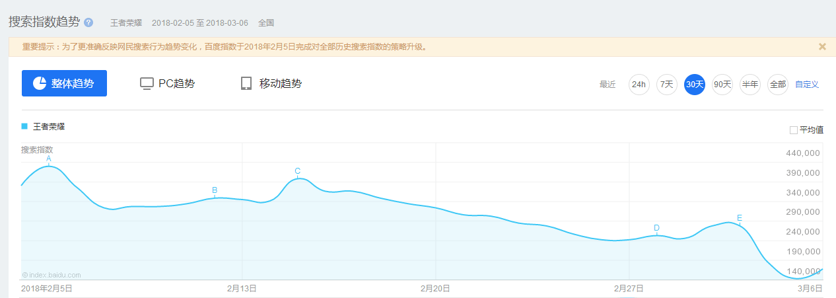Click the help question mark icon
836x298 pixels.
click(88, 22)
